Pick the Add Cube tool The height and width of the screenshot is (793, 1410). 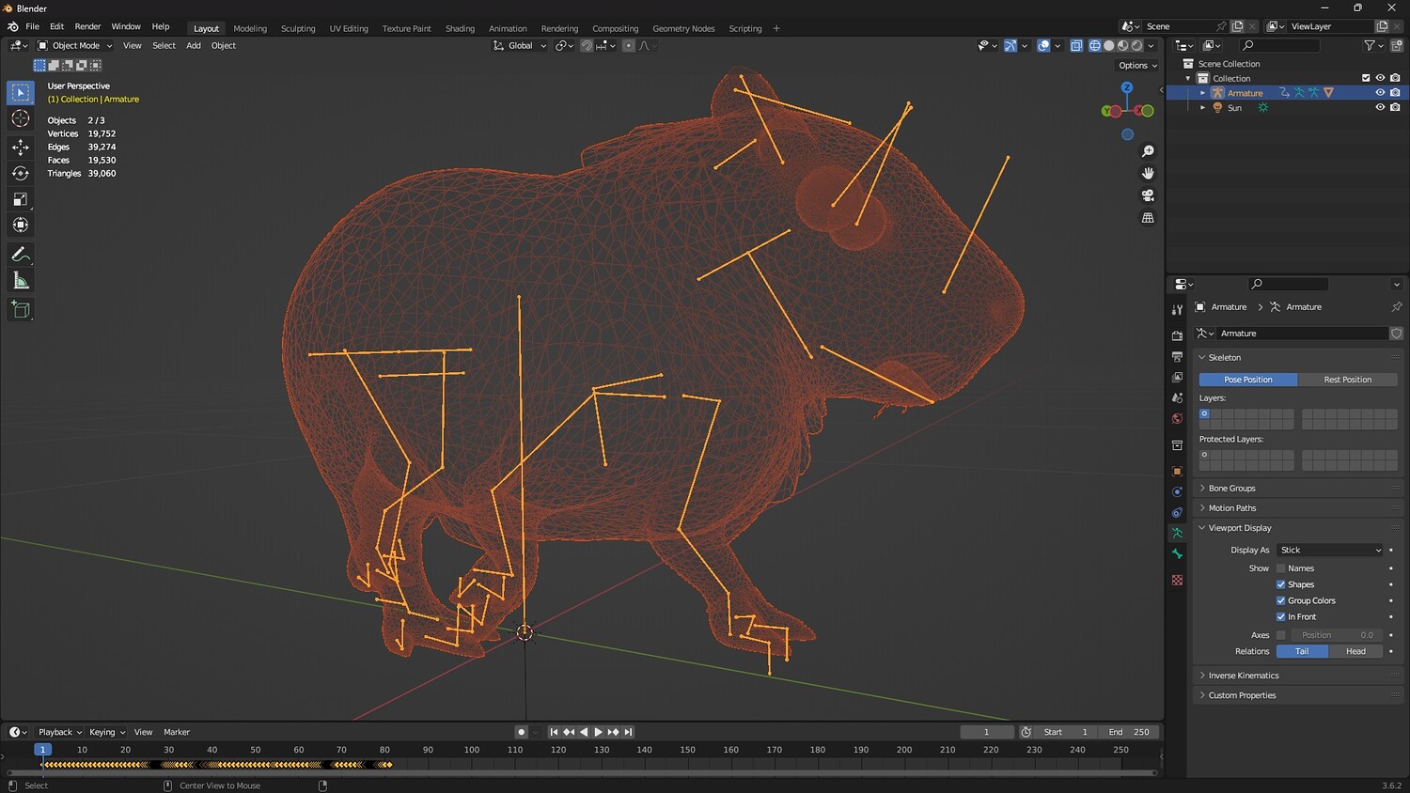click(x=21, y=310)
